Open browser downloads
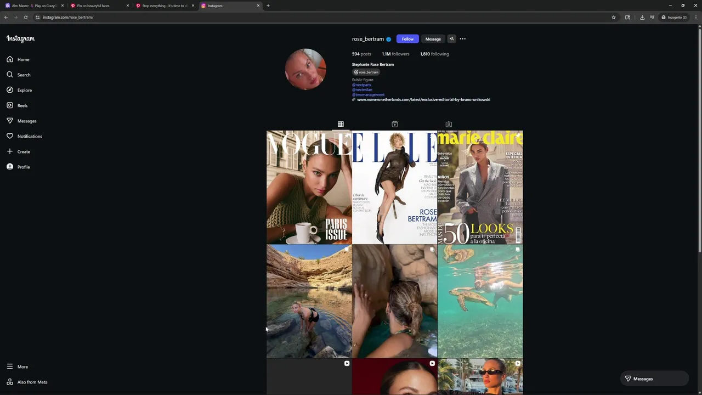The width and height of the screenshot is (702, 395). pyautogui.click(x=642, y=17)
